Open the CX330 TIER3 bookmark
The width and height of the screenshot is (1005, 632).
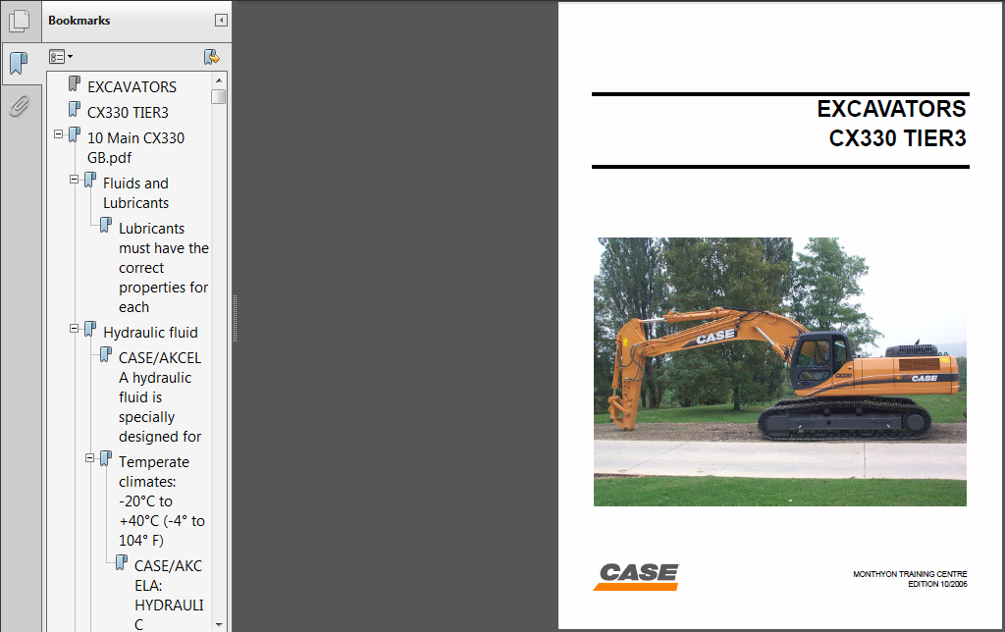pyautogui.click(x=128, y=112)
